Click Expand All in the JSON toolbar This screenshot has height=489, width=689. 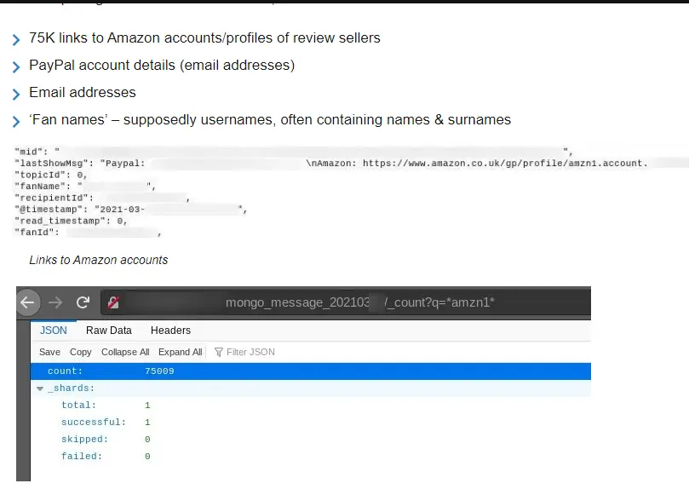(x=181, y=352)
